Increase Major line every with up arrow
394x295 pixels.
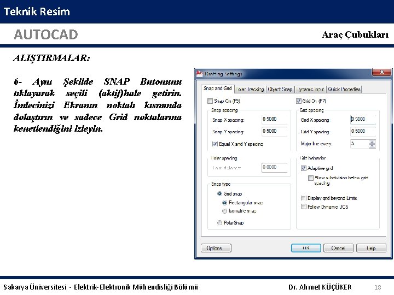tap(373, 141)
